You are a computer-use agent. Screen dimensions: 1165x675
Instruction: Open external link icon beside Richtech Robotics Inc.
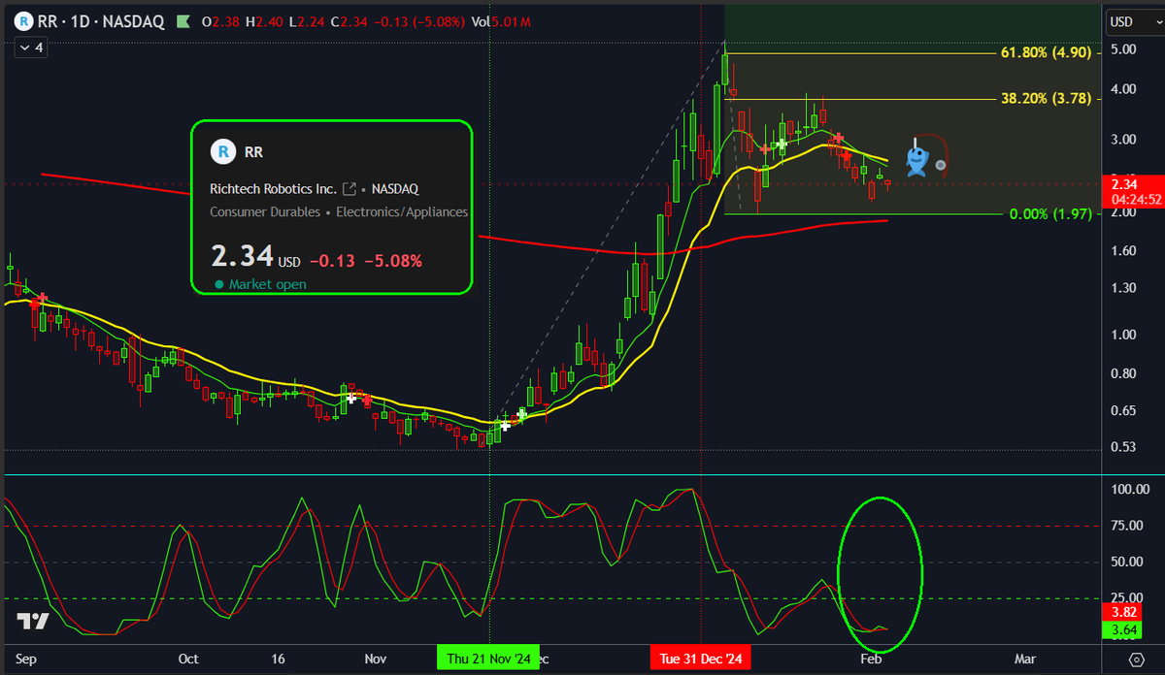pos(349,188)
